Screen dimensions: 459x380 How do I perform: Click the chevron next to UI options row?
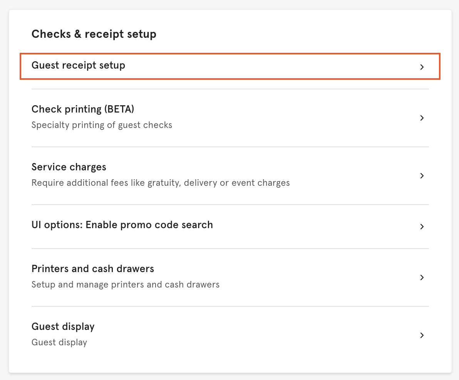click(x=422, y=227)
